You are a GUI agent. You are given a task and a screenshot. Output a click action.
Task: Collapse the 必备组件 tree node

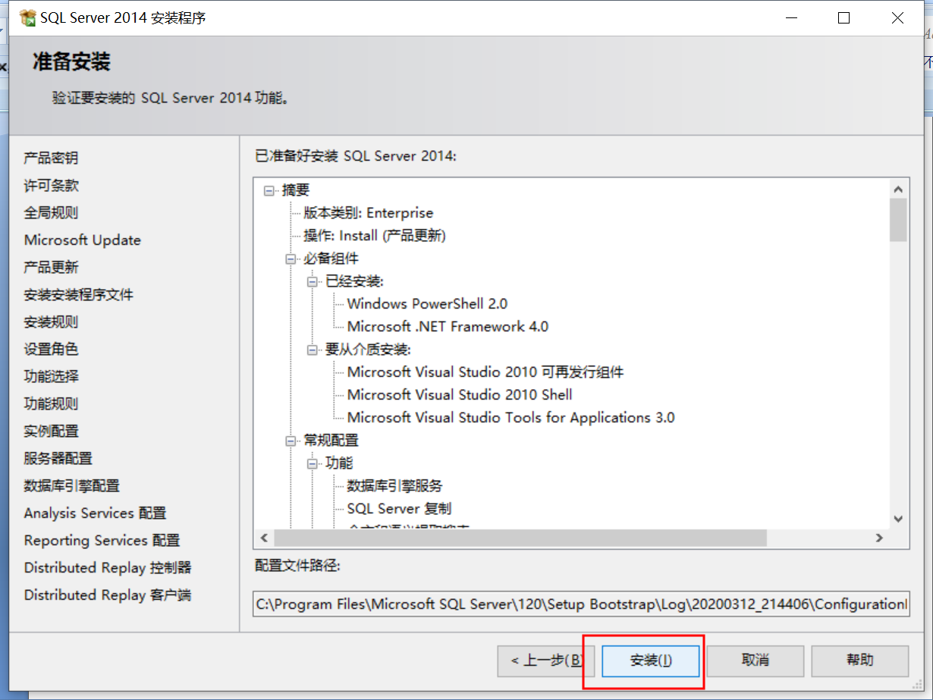tap(291, 259)
